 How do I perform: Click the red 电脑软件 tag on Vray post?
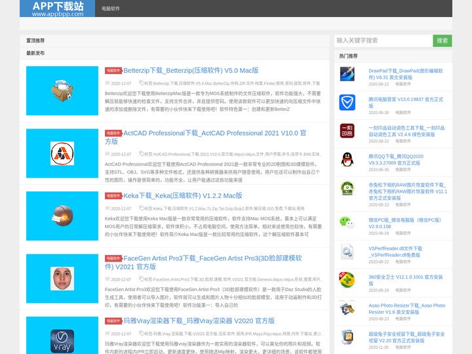click(x=113, y=321)
